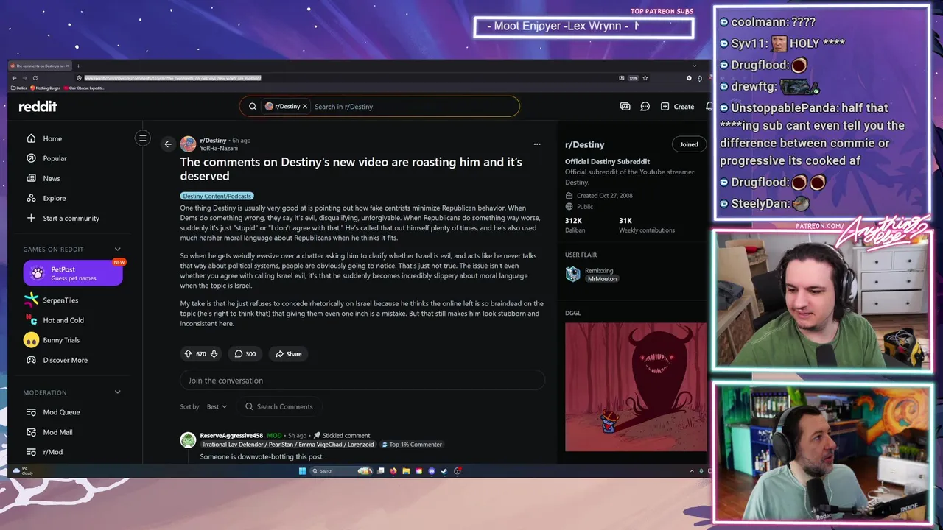Open Explore in the sidebar
This screenshot has height=530, width=943.
pos(46,198)
